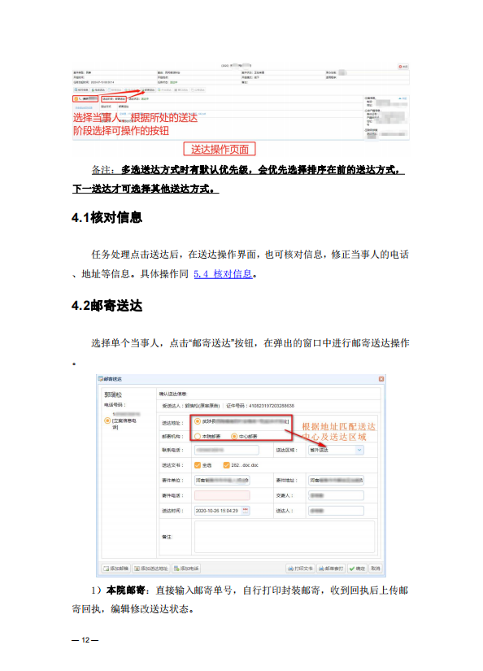Select the 中心邮寄 radio button

[x=234, y=436]
